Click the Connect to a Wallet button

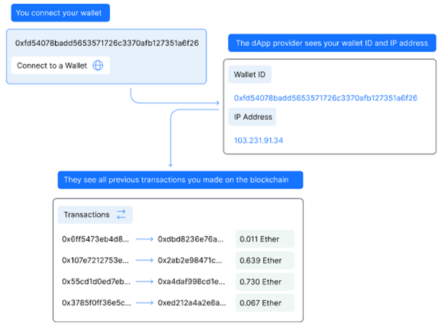(60, 65)
